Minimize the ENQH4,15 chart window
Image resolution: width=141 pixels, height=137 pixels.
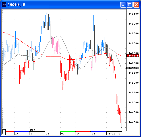[123, 5]
